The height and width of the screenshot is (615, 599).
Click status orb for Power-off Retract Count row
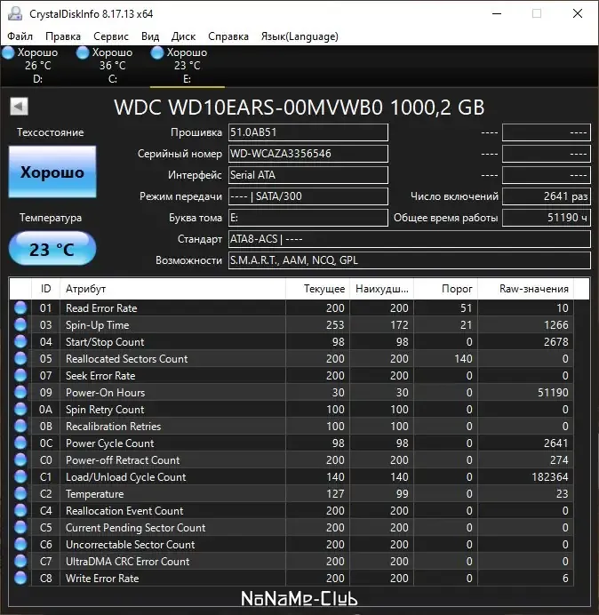[x=20, y=459]
